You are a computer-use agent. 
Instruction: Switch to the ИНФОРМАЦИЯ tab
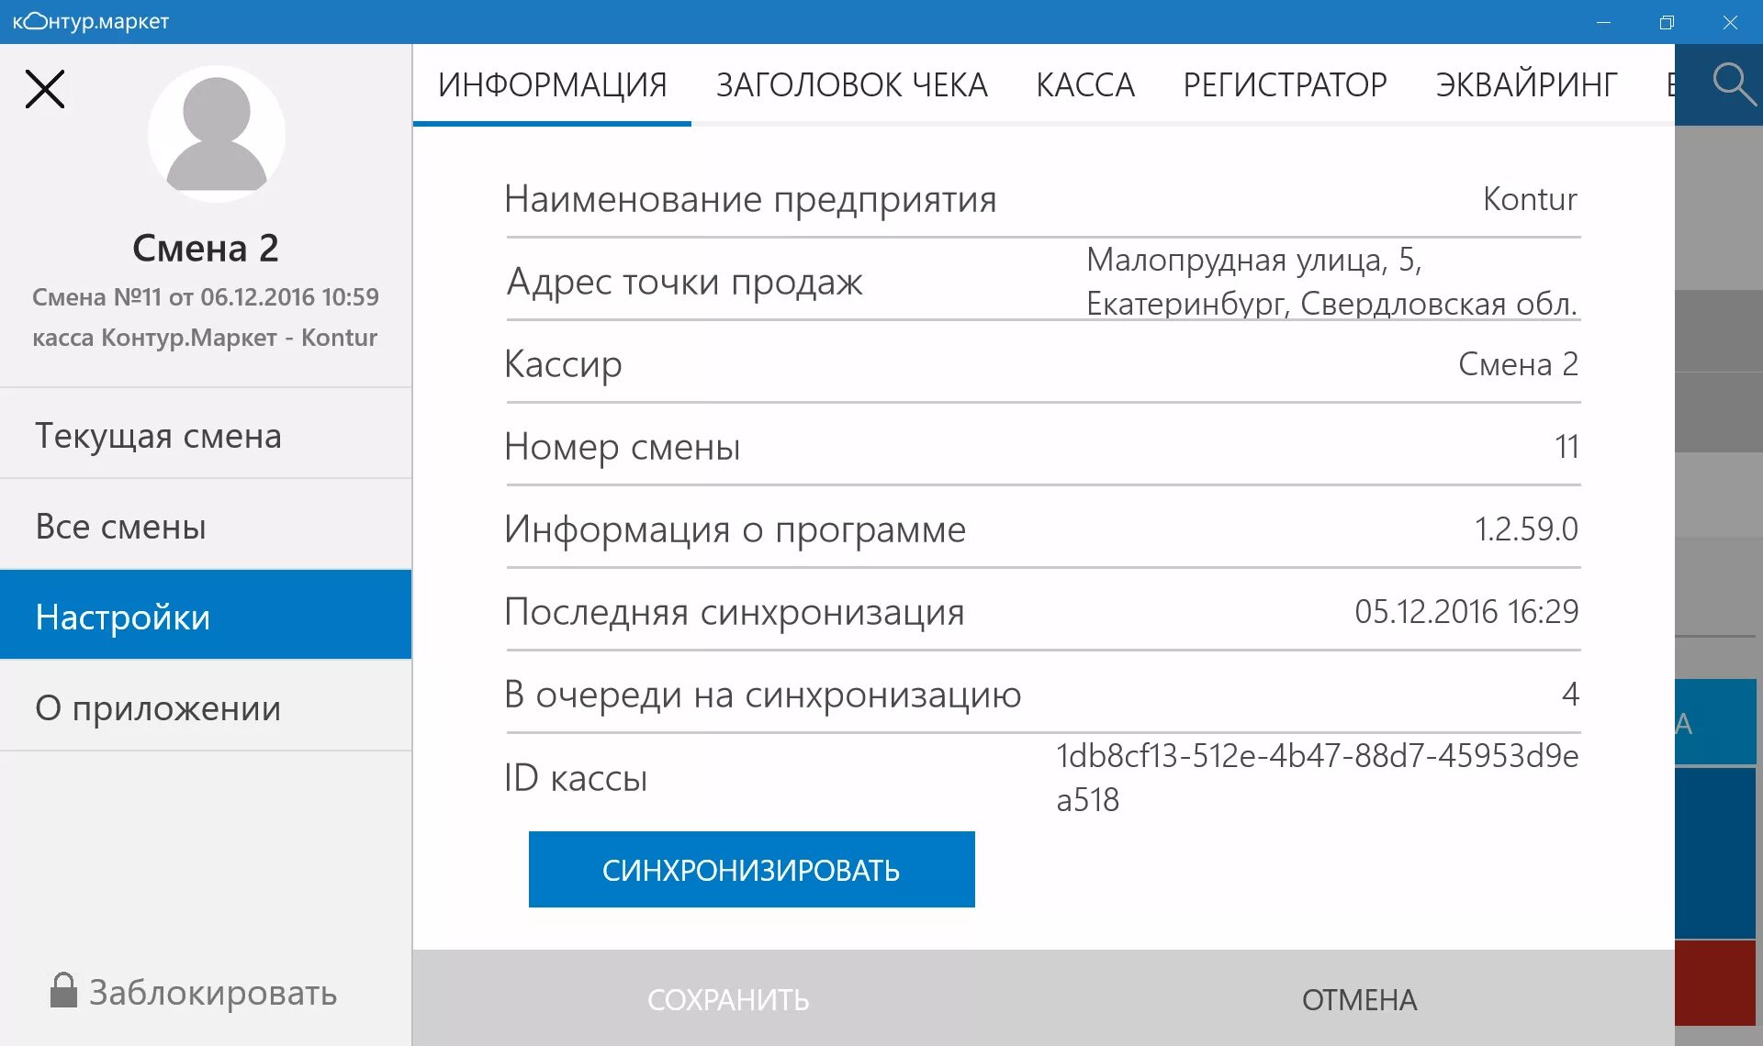(x=552, y=84)
